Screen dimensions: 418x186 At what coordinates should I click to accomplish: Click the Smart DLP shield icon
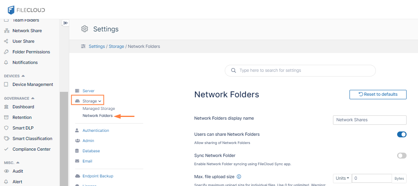(x=6, y=128)
